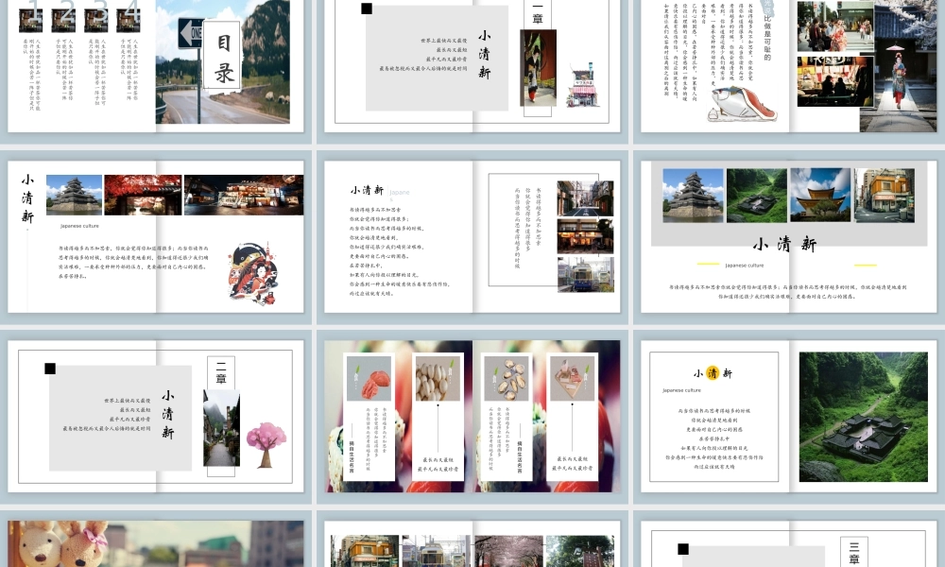Select the orange corner building photo in the four-photo row
The height and width of the screenshot is (567, 945).
885,196
